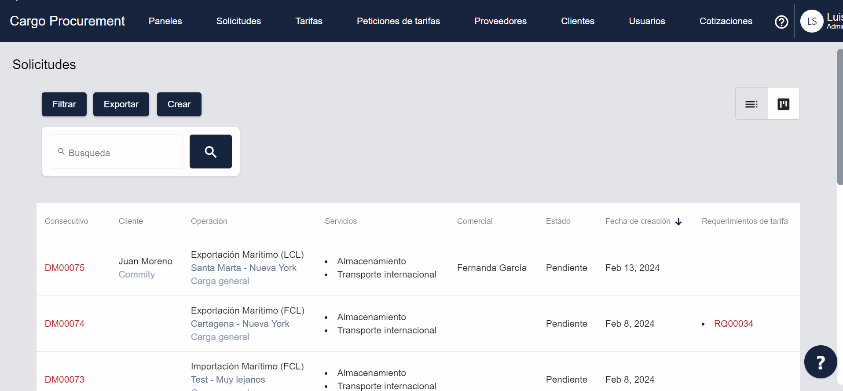Click the Cargo Procurement logo

pos(67,21)
